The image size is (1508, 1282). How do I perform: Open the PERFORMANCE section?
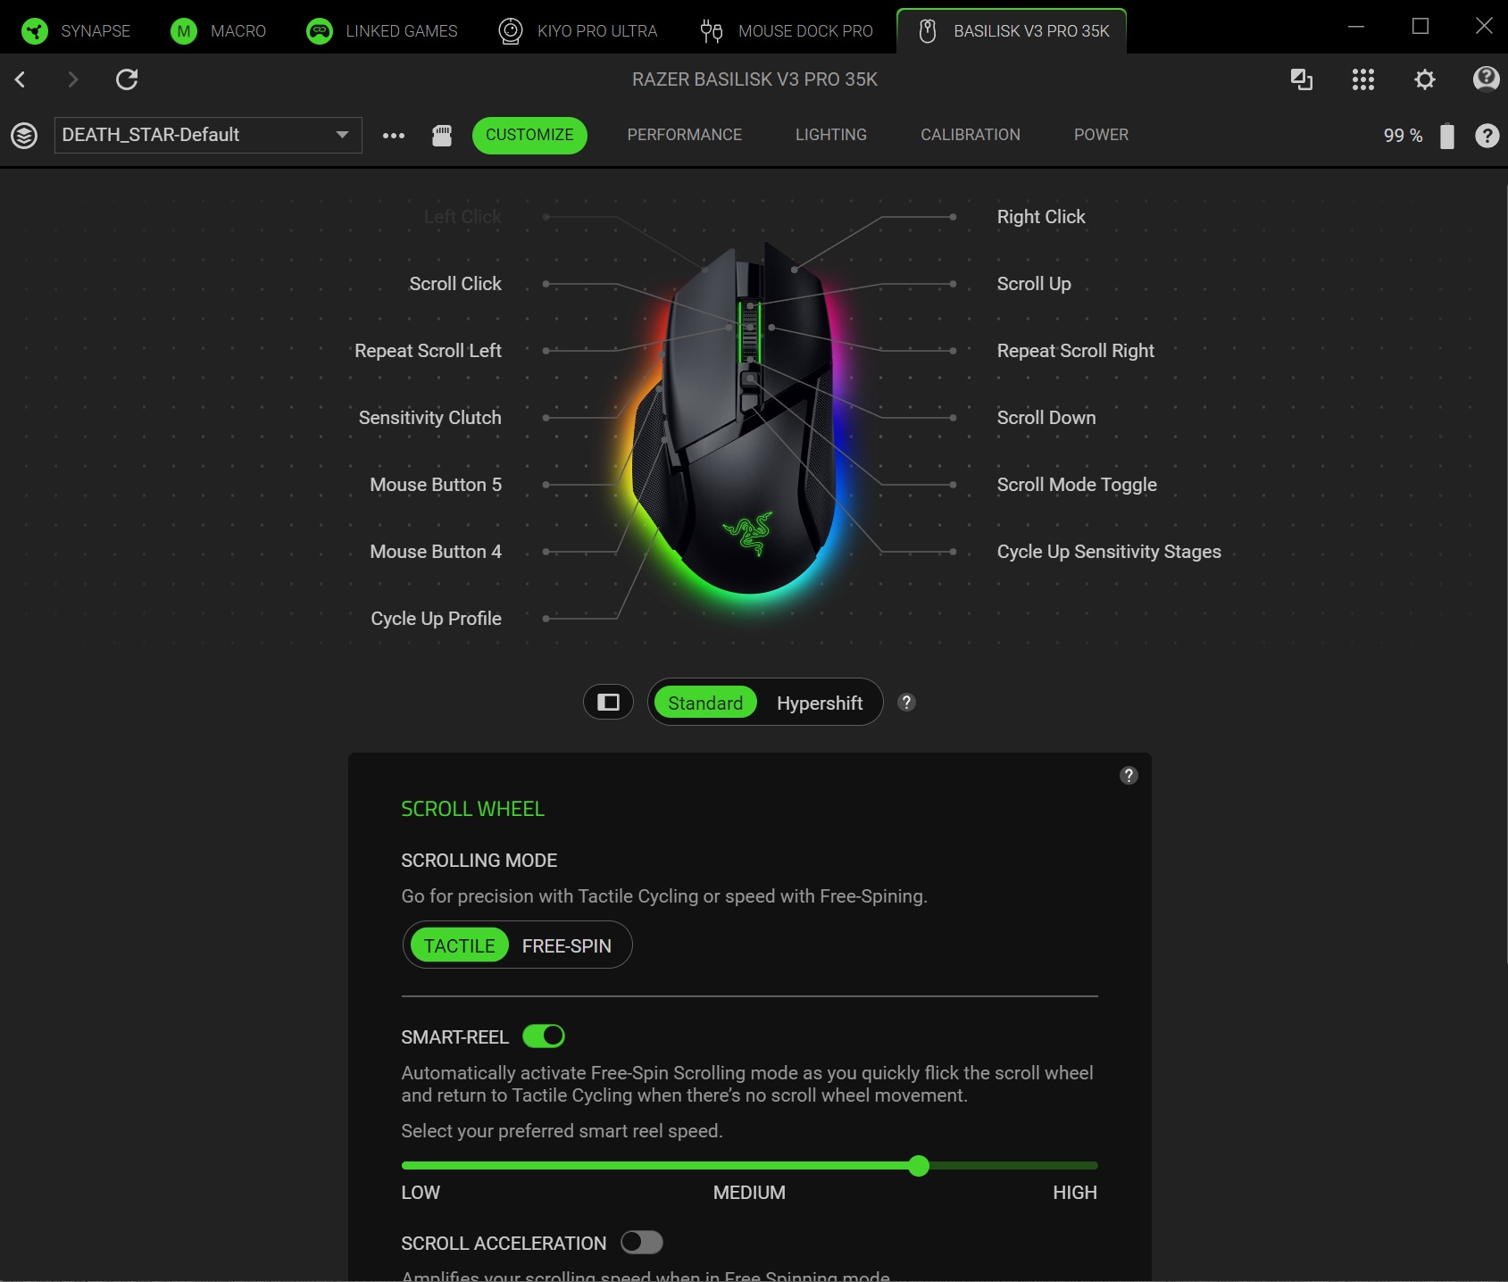coord(685,135)
